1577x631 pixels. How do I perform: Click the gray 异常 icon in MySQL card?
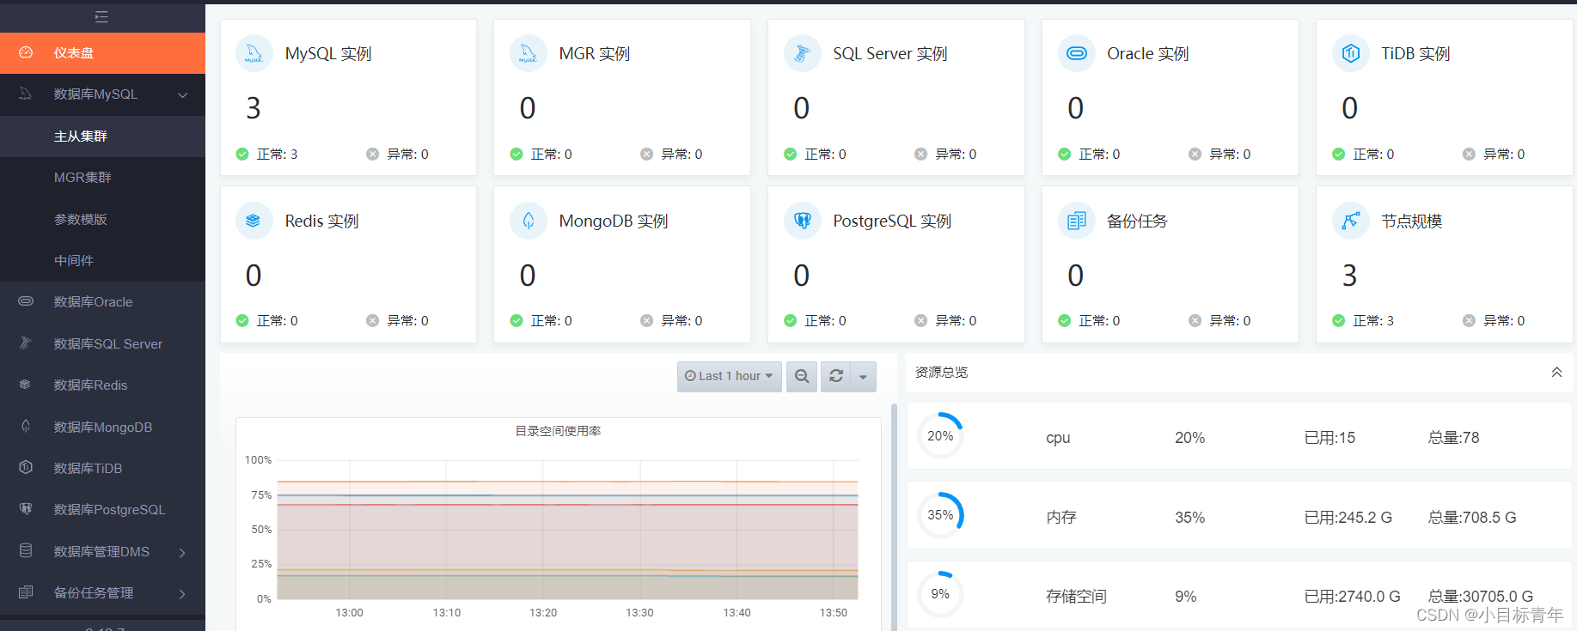click(372, 154)
